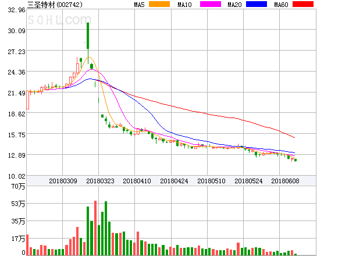Click the tallest red volume bar
This screenshot has height=256, width=349.
[95, 228]
